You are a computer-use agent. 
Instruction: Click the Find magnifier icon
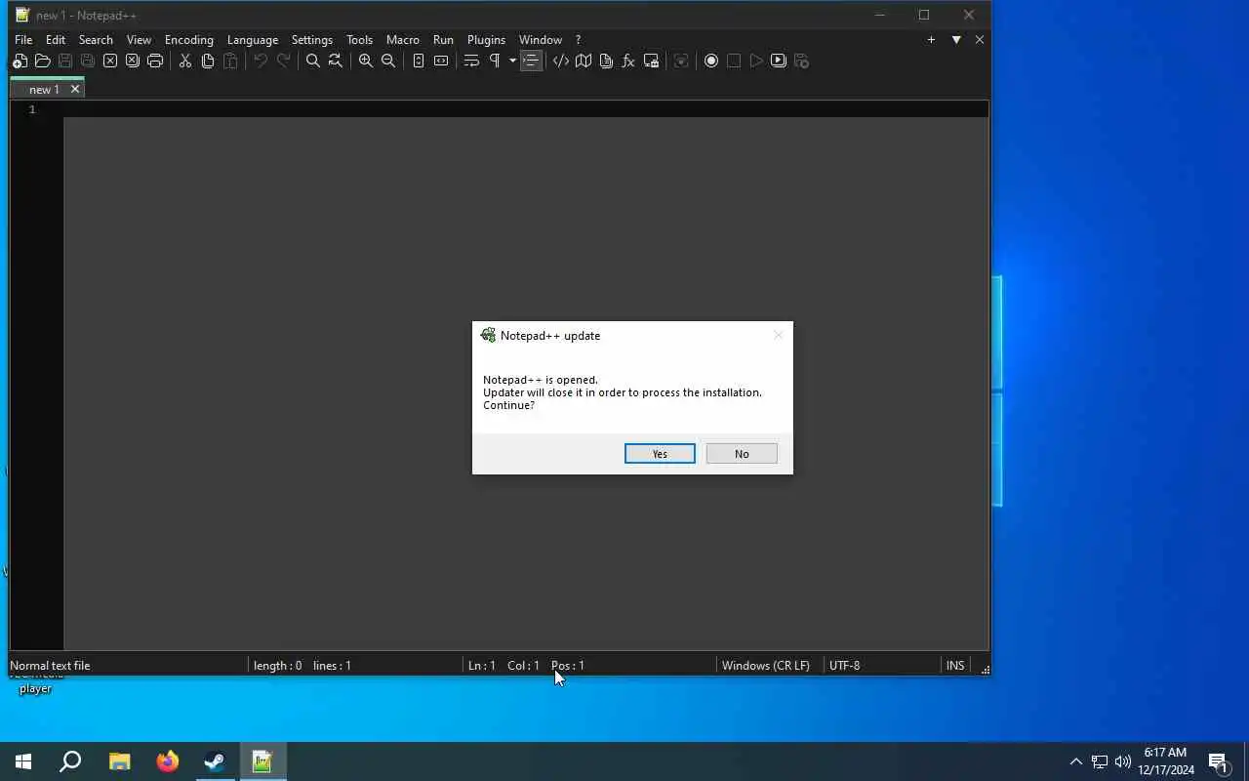tap(312, 61)
